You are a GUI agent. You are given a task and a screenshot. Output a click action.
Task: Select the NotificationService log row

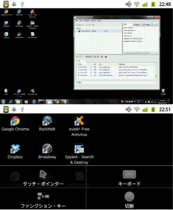click(x=116, y=75)
